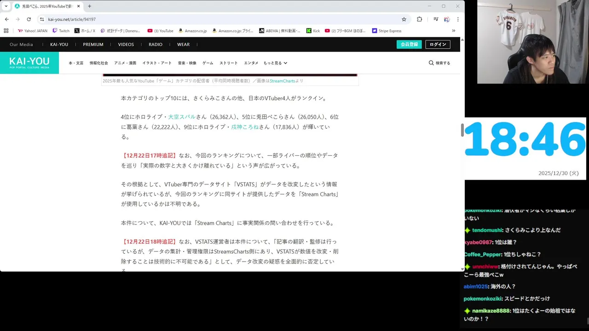Open the イラスト・アート category
Viewport: 589px width, 331px height.
click(x=157, y=63)
